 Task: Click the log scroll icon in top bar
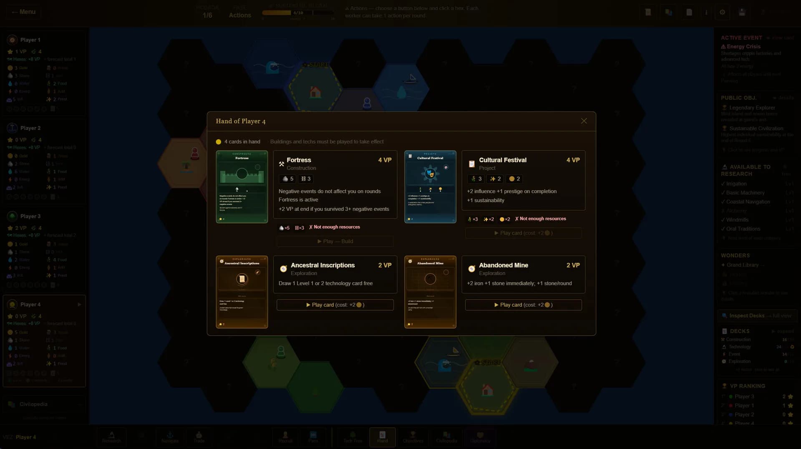(648, 12)
